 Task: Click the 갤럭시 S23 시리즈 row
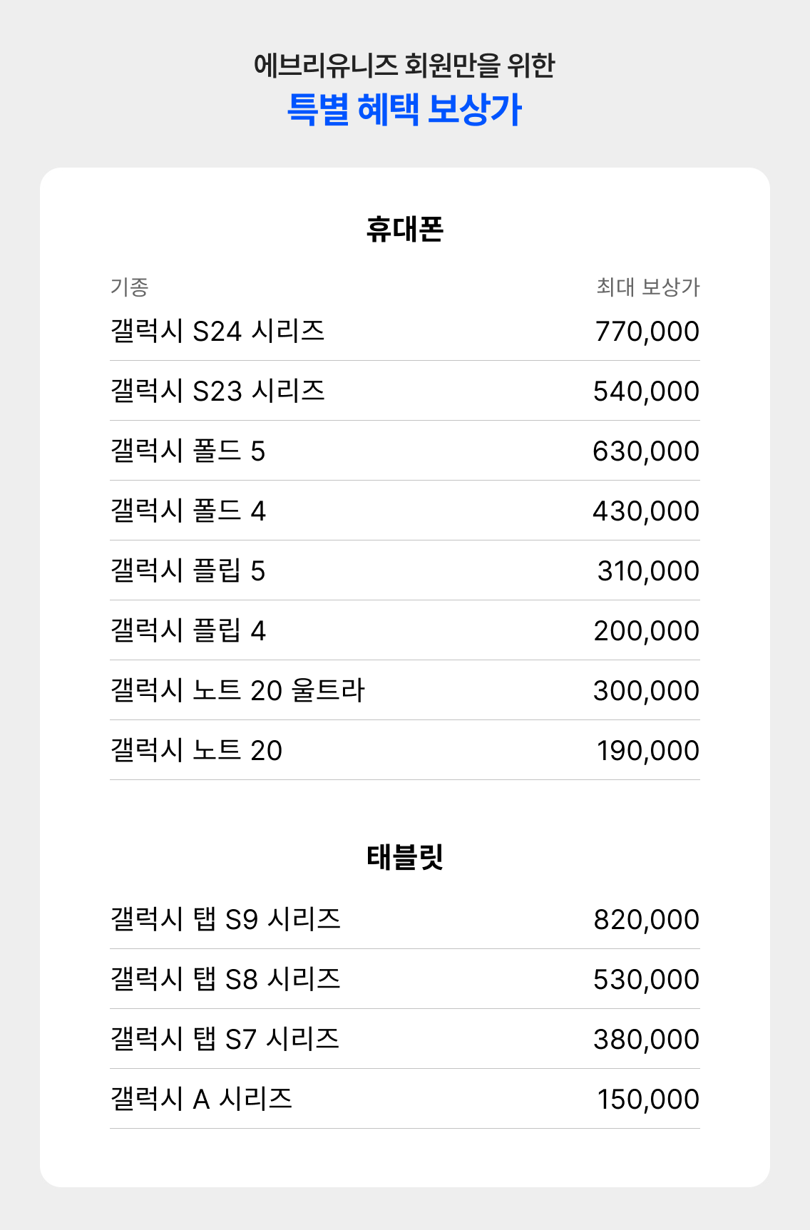405,391
